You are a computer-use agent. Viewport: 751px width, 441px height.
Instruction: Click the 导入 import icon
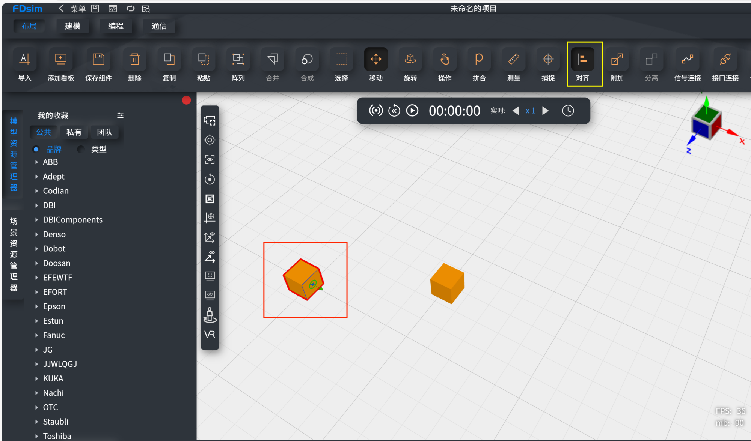[25, 59]
